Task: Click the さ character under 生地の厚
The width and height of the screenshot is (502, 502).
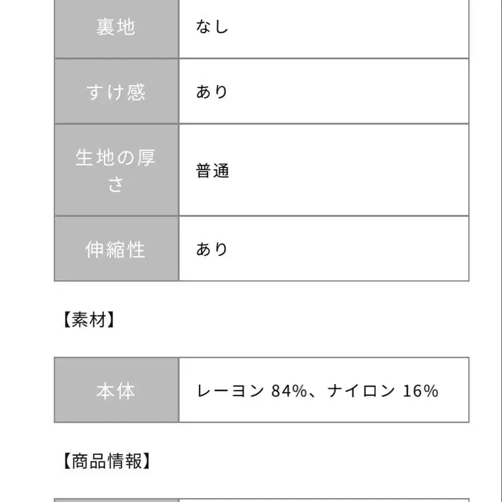Action: tap(116, 184)
